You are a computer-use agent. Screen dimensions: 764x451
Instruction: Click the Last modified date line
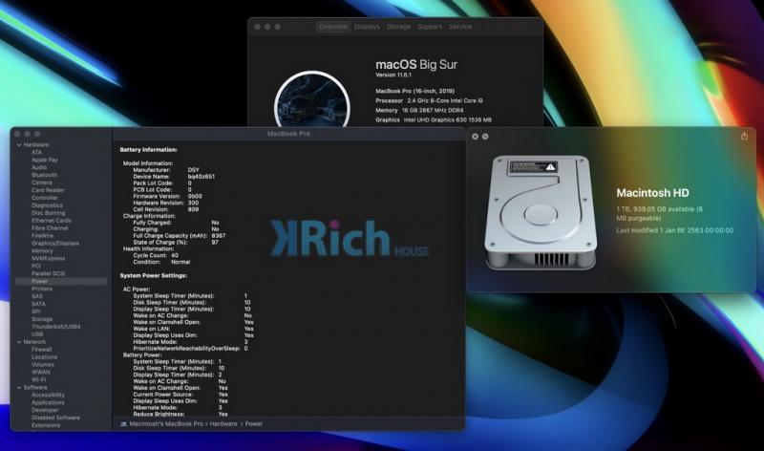[674, 230]
